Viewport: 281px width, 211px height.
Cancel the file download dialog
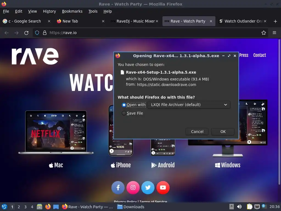pyautogui.click(x=197, y=132)
